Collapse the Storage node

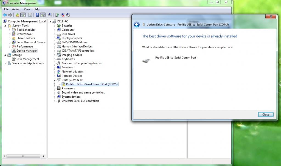5,55
